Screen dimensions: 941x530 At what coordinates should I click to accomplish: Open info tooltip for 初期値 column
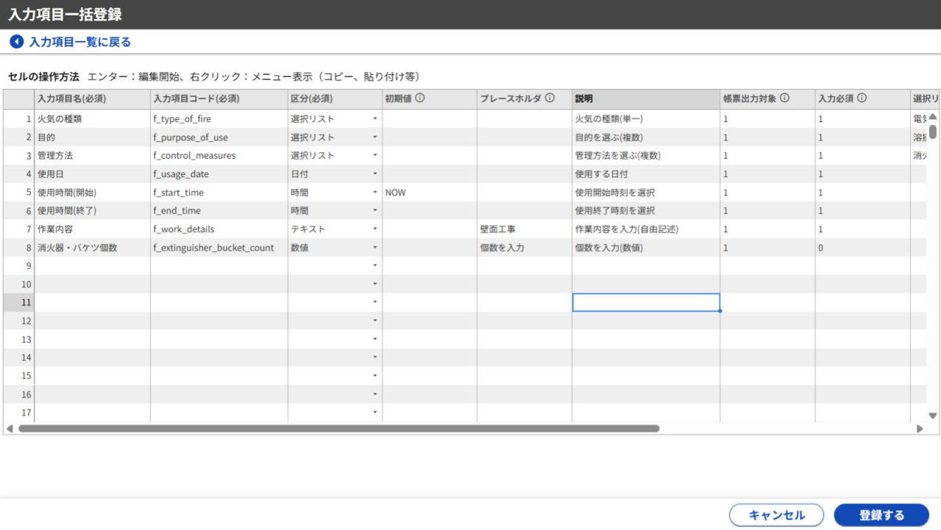(x=419, y=98)
